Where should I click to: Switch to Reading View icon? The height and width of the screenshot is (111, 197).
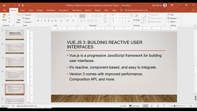click(158, 106)
